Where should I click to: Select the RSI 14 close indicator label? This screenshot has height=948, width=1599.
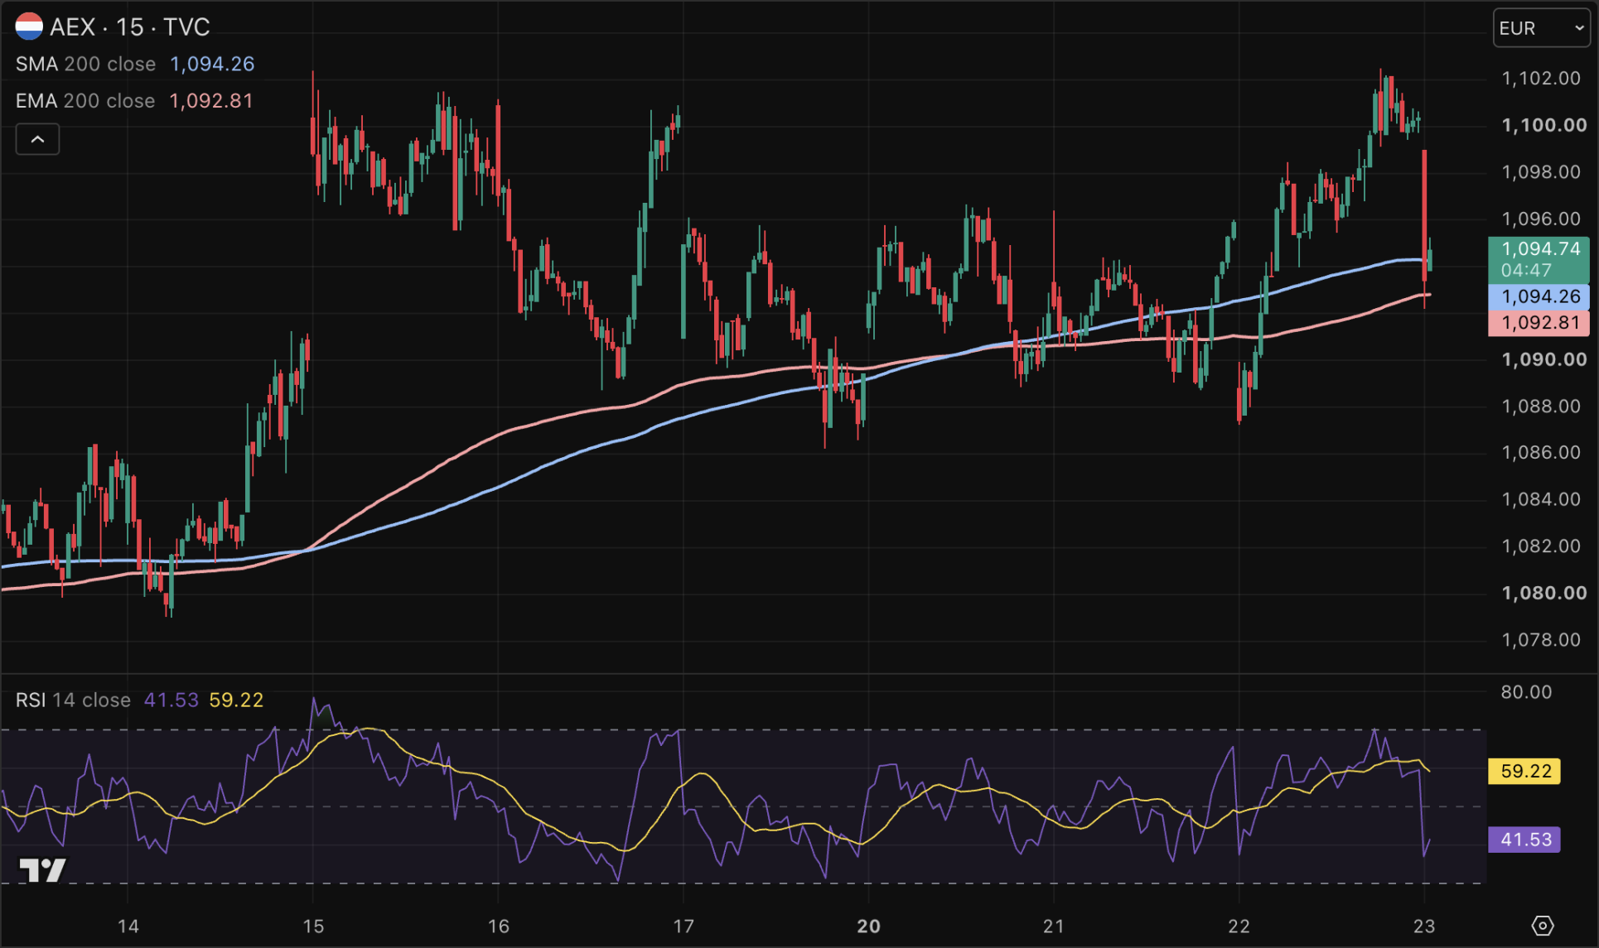pyautogui.click(x=73, y=700)
